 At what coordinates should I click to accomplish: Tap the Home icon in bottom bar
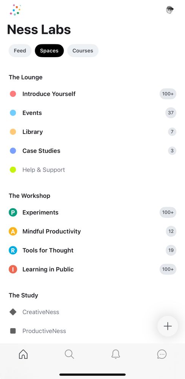point(23,354)
